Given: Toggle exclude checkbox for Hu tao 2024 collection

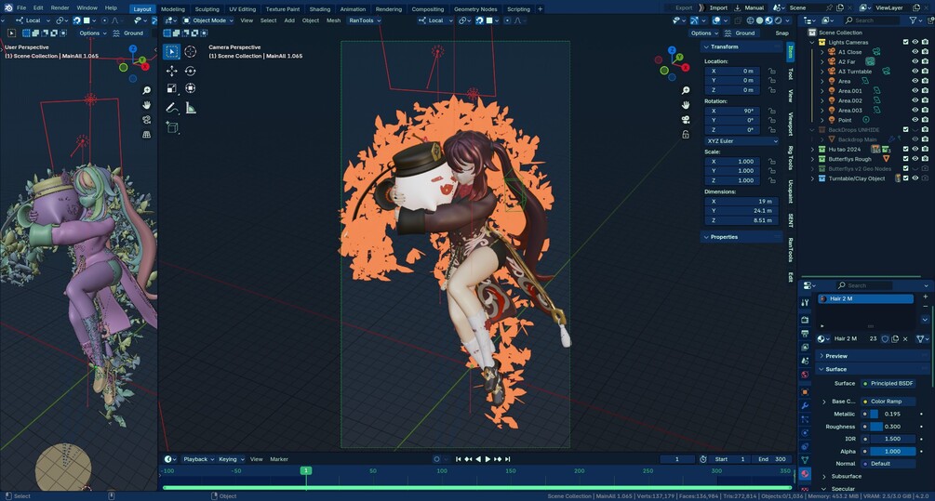Looking at the screenshot, I should (905, 150).
